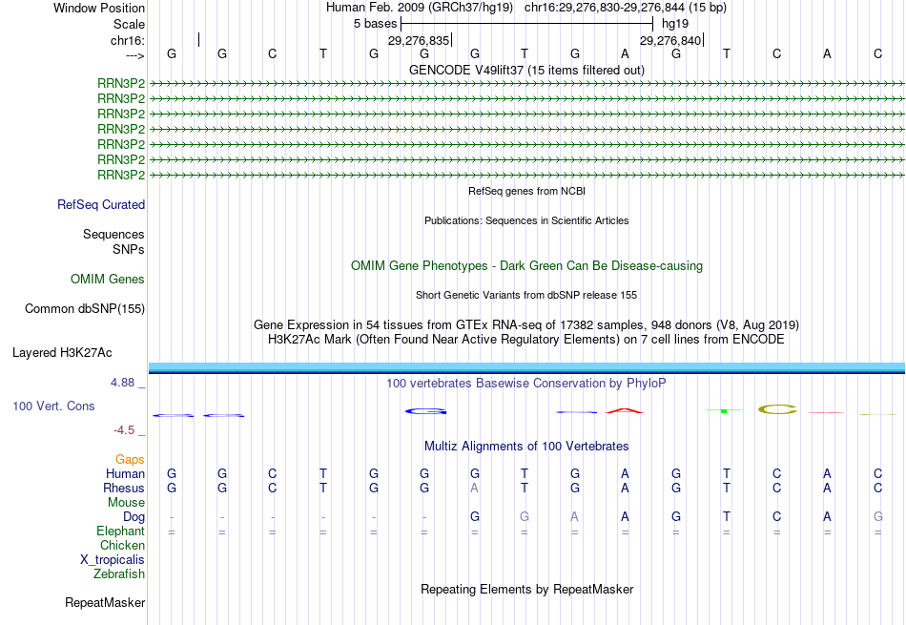This screenshot has height=625, width=906.
Task: Click the ---> strand direction arrow label
Action: tap(134, 55)
